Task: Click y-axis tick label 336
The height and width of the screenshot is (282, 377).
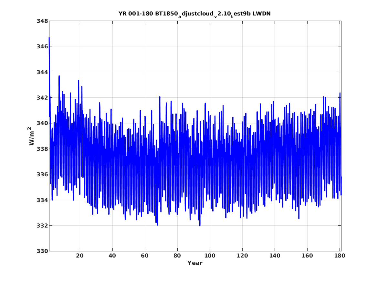Action: pyautogui.click(x=42, y=174)
